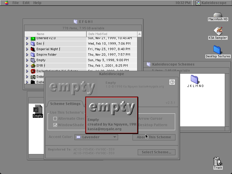Open the Accent Color Lavender dropdown
The width and height of the screenshot is (232, 174).
coord(96,137)
